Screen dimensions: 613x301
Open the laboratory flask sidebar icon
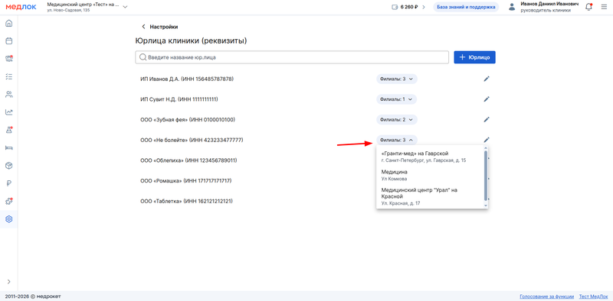click(8, 130)
